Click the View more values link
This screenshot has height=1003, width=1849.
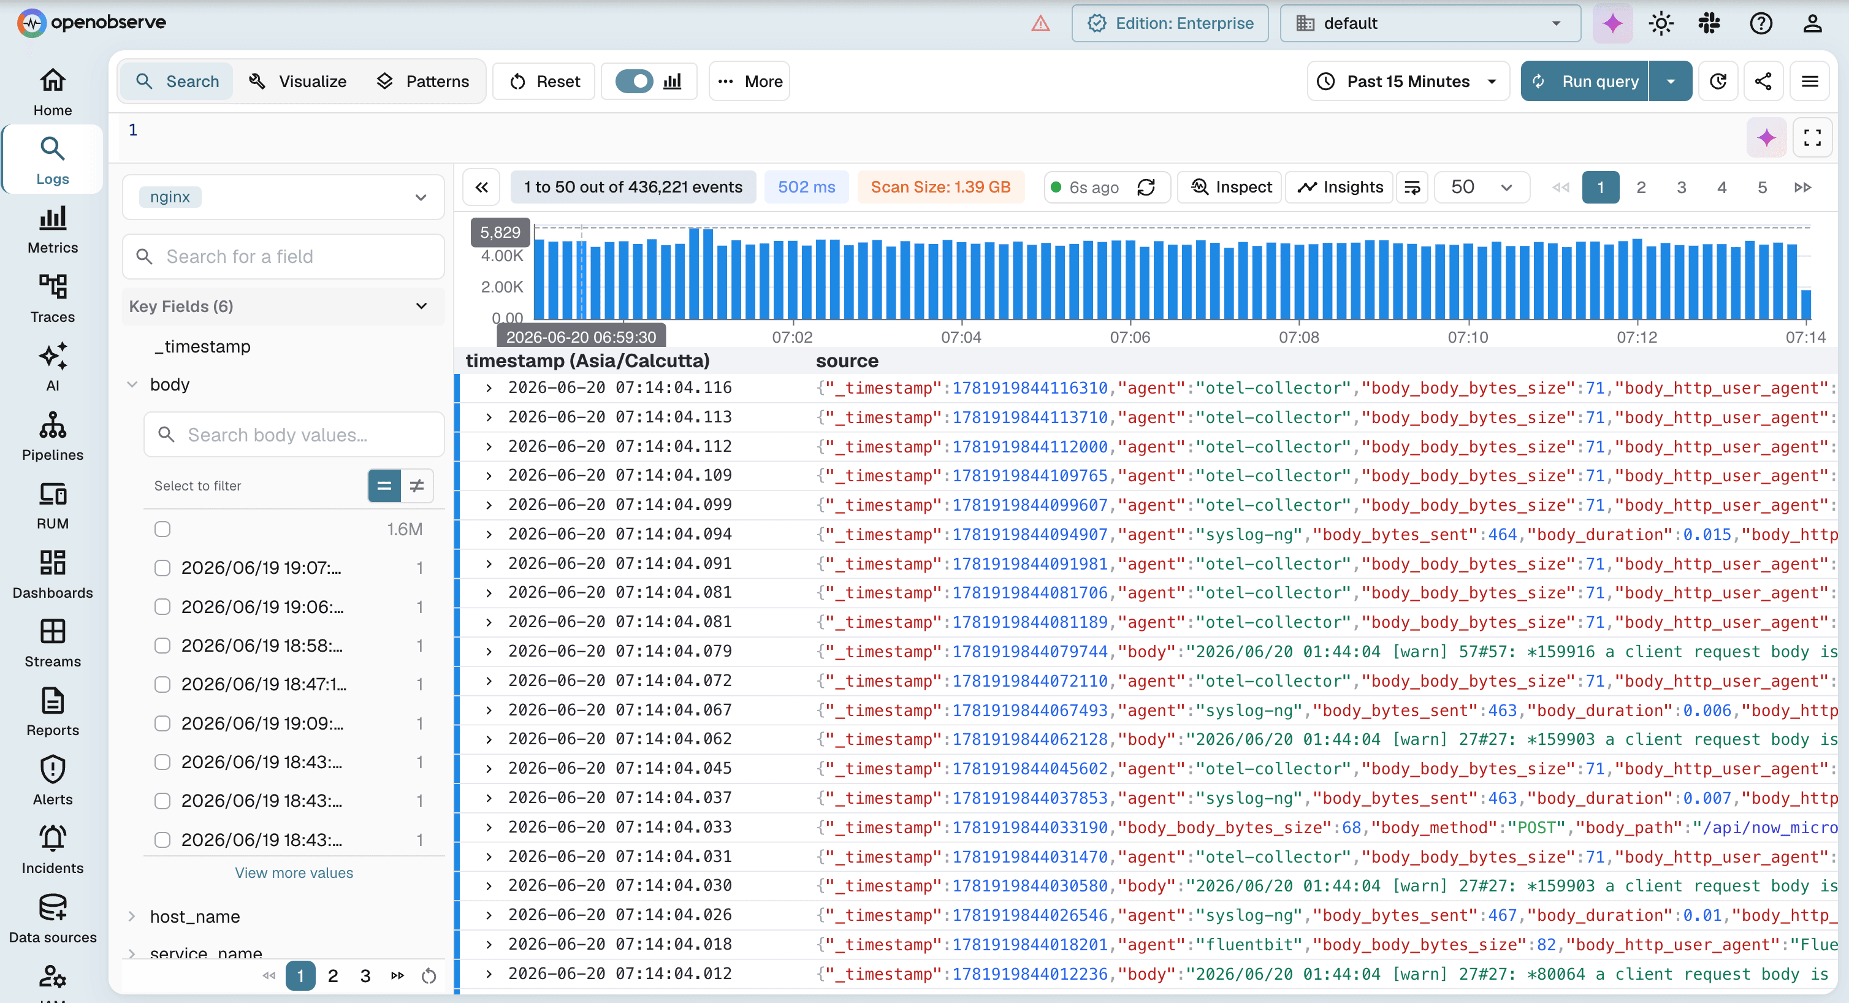[x=294, y=872]
